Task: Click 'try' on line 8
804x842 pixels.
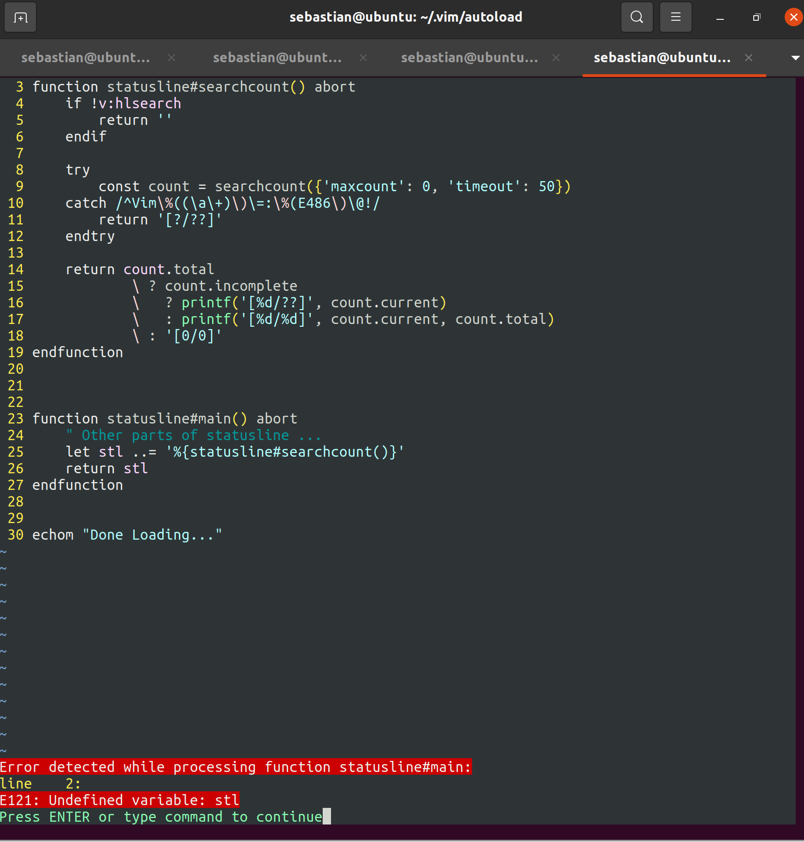Action: pyautogui.click(x=77, y=170)
